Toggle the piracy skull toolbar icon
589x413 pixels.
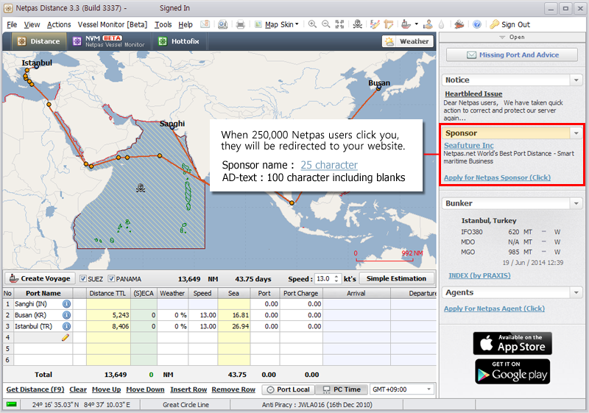point(358,24)
